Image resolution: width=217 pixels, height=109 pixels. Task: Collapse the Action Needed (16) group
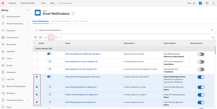pos(34,49)
